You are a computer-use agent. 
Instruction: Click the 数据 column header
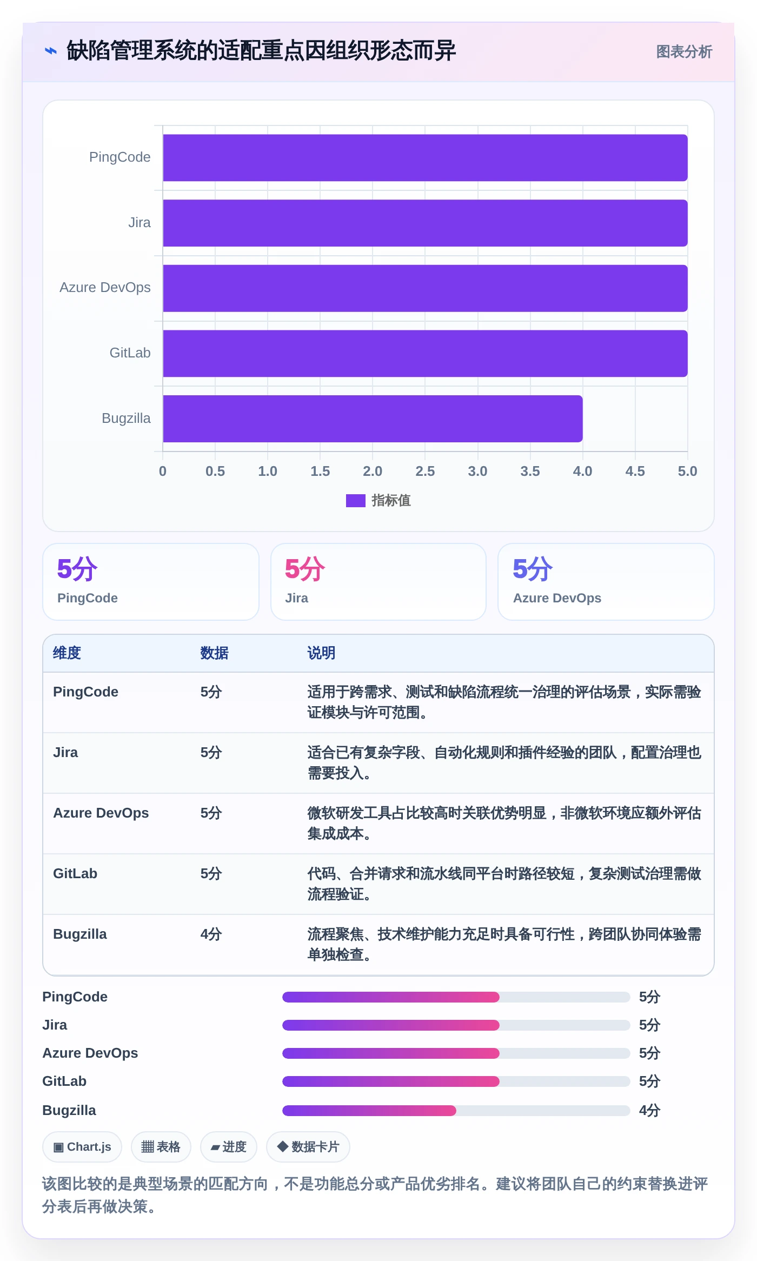point(214,653)
